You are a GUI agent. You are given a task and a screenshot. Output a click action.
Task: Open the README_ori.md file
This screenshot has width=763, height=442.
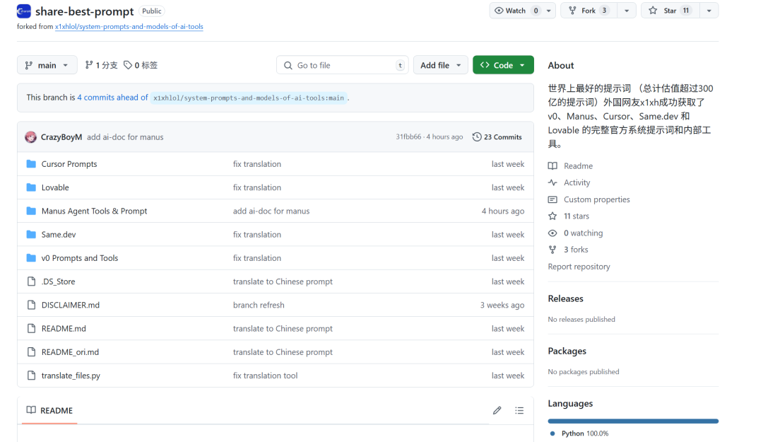coord(70,352)
